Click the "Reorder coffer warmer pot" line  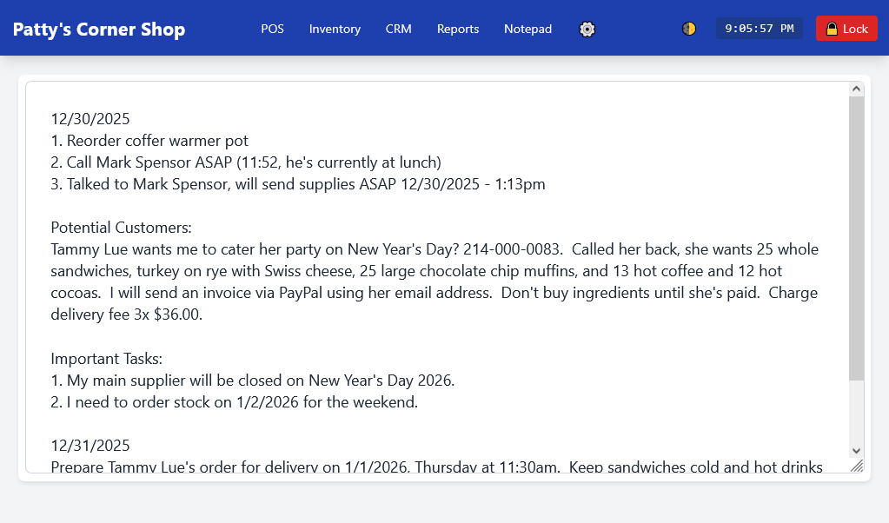pos(149,141)
